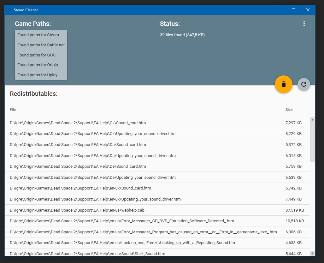Select the Da\Sound_card.htm file row

tap(157, 145)
